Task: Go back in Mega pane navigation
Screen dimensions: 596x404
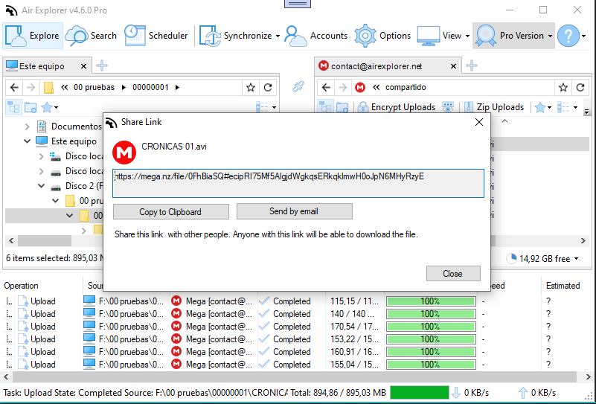Action: point(326,87)
